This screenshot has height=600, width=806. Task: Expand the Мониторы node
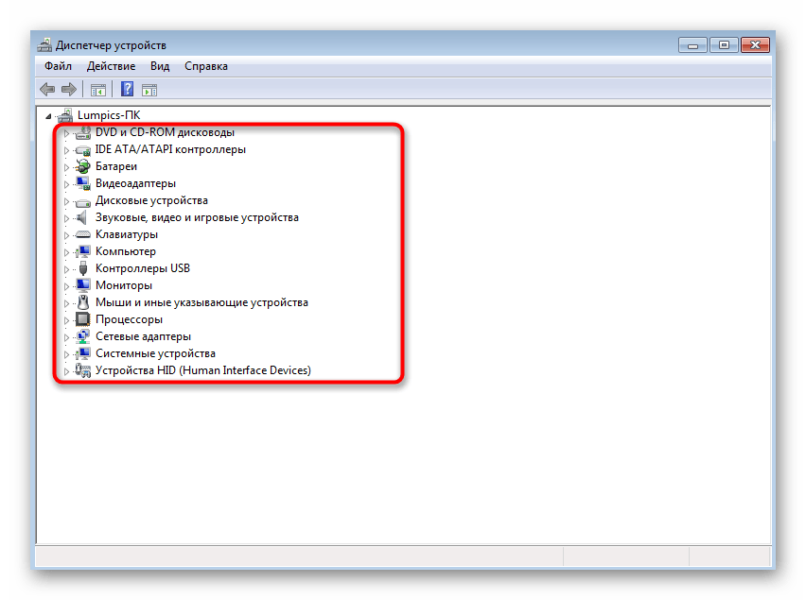tap(66, 286)
